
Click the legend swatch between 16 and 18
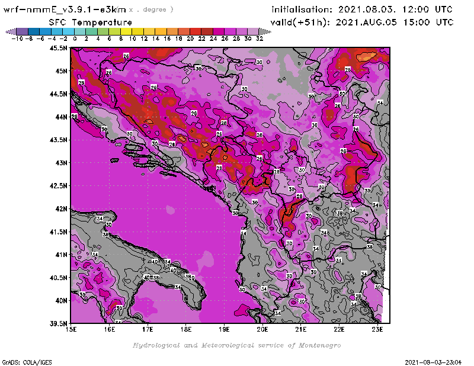172,31
